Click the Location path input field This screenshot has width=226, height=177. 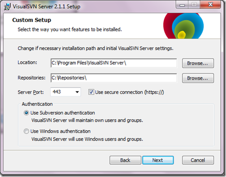[114, 63]
